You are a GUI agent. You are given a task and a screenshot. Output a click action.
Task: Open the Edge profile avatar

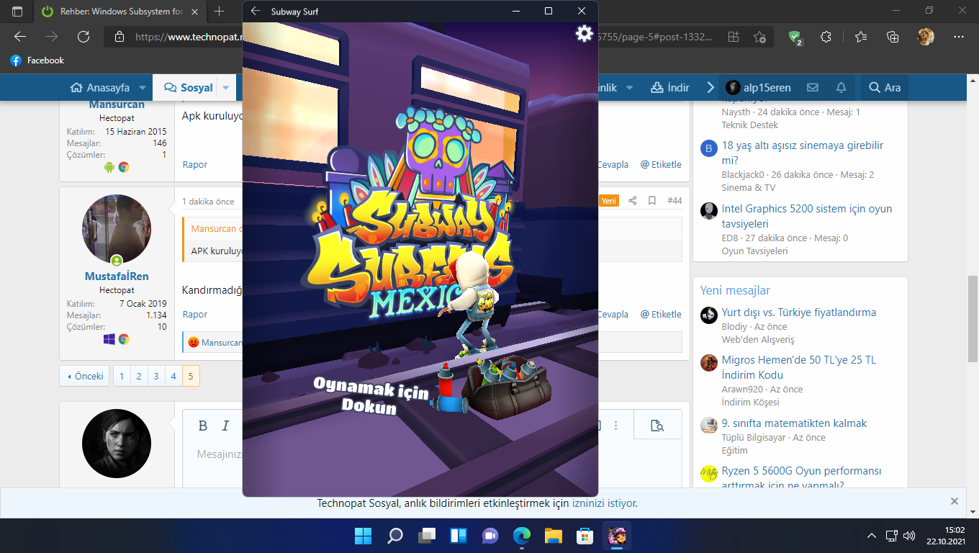(x=926, y=37)
